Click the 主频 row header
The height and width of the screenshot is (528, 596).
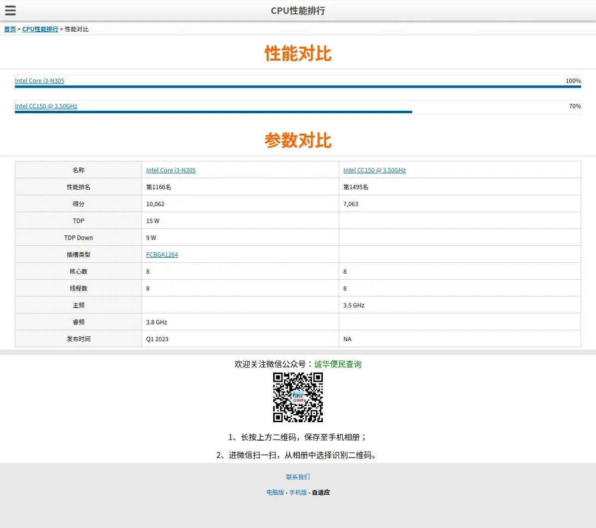click(x=78, y=305)
